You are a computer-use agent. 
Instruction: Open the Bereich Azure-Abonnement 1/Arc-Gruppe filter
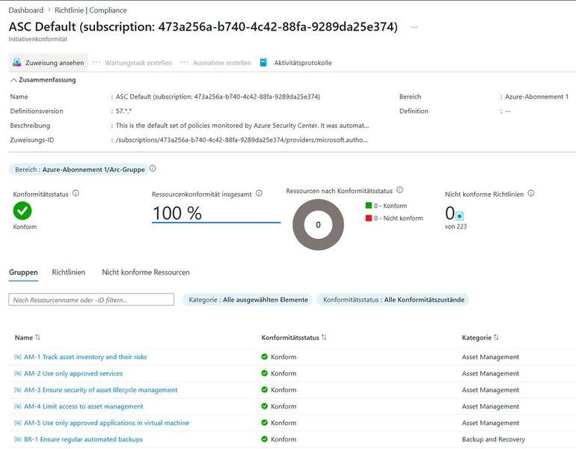point(79,169)
